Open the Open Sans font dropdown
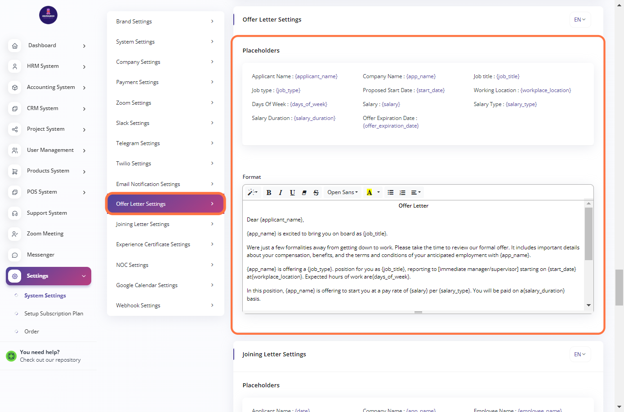 point(343,192)
